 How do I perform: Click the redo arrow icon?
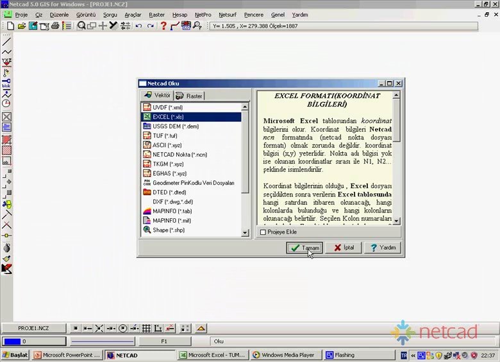pos(150,26)
